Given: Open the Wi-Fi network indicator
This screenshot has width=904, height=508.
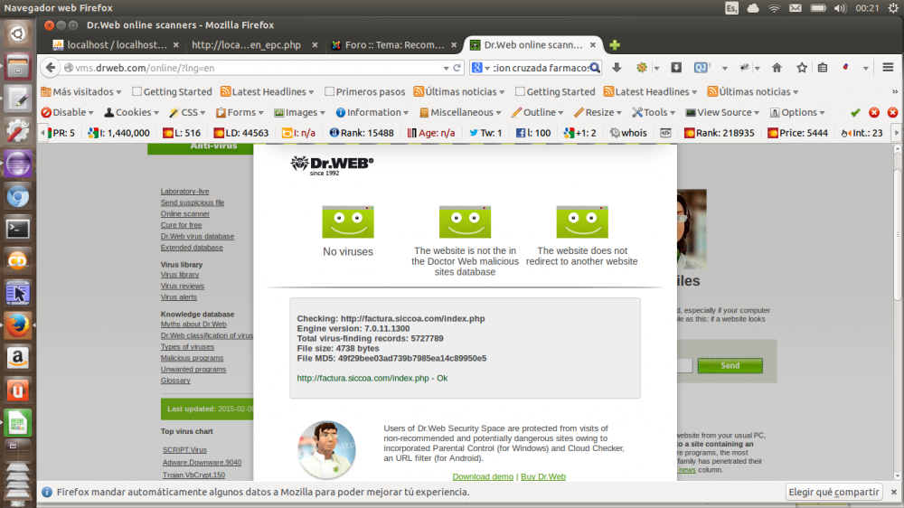Looking at the screenshot, I should (775, 8).
